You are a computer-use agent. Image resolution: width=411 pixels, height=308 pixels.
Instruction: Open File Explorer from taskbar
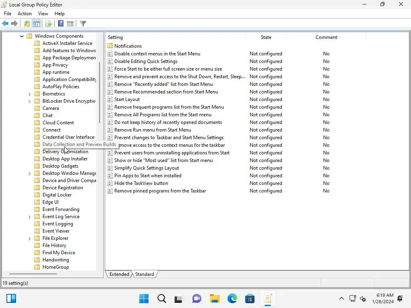pos(214,298)
